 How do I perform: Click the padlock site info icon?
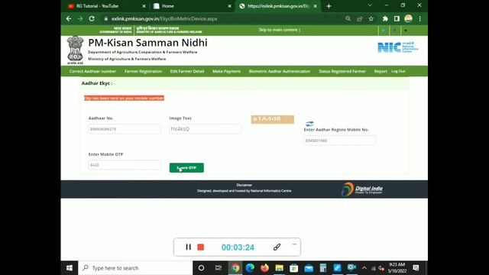106,18
